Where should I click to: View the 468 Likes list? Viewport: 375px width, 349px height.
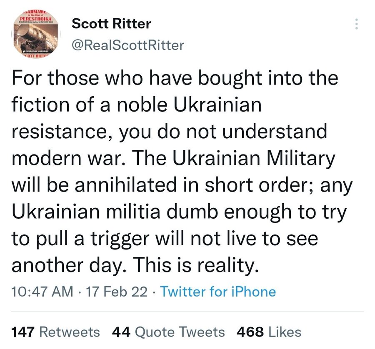269,332
